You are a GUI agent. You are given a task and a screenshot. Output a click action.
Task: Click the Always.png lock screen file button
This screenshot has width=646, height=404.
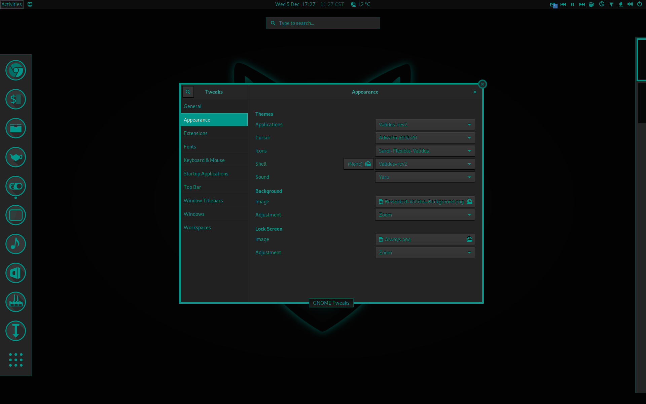coord(425,239)
